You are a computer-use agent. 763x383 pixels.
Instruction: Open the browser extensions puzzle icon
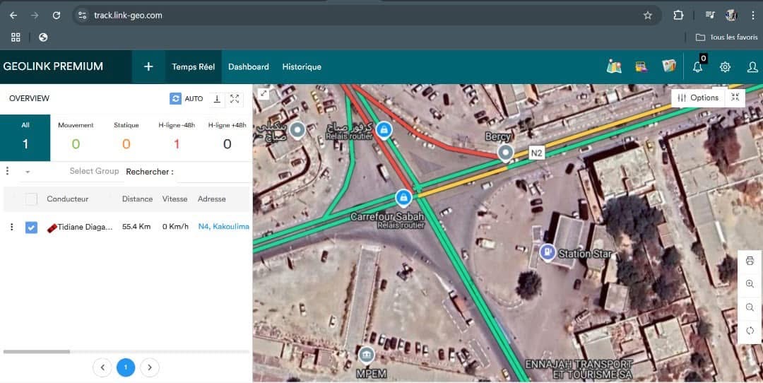[x=678, y=15]
